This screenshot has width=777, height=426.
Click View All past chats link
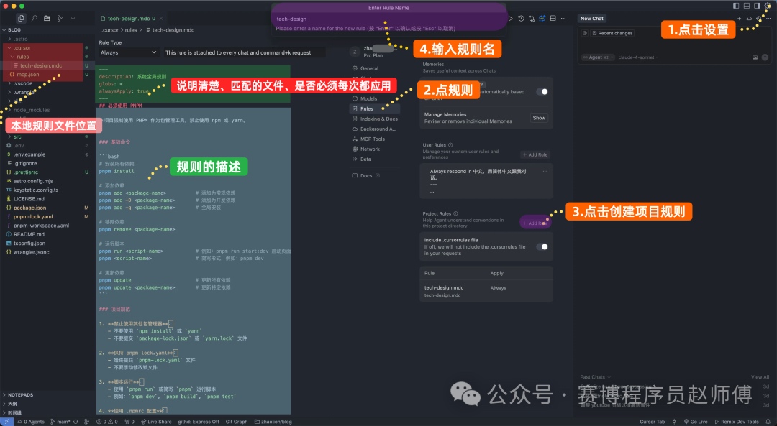pos(760,377)
